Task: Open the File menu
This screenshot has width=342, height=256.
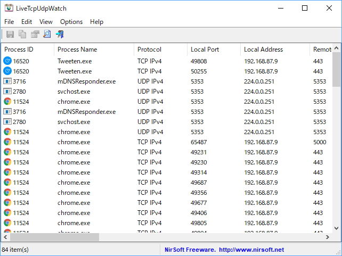Action: 9,22
